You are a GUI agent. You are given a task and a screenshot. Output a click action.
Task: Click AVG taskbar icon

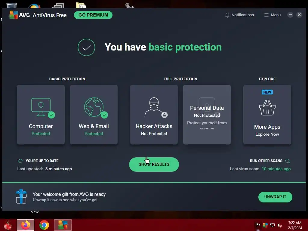63,225
